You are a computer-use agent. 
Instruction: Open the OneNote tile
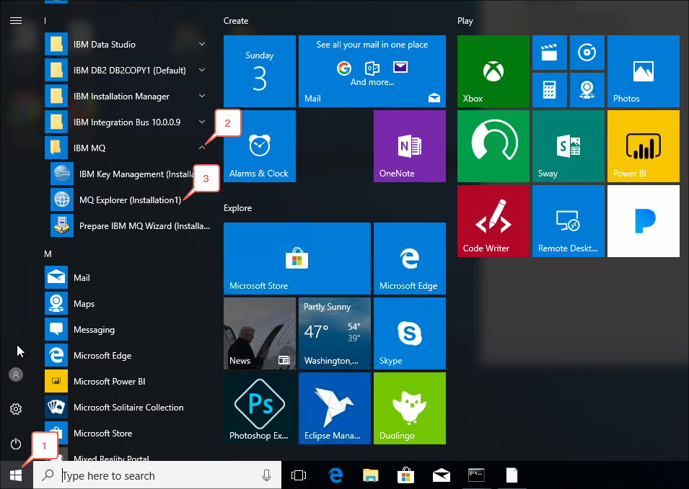click(410, 146)
